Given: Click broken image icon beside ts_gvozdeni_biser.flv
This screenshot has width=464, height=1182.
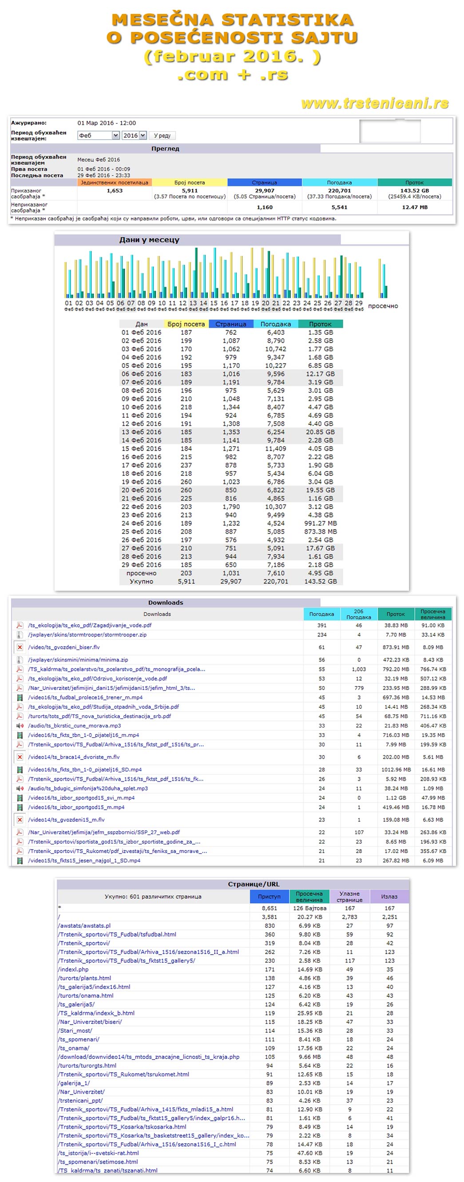Looking at the screenshot, I should tap(20, 647).
